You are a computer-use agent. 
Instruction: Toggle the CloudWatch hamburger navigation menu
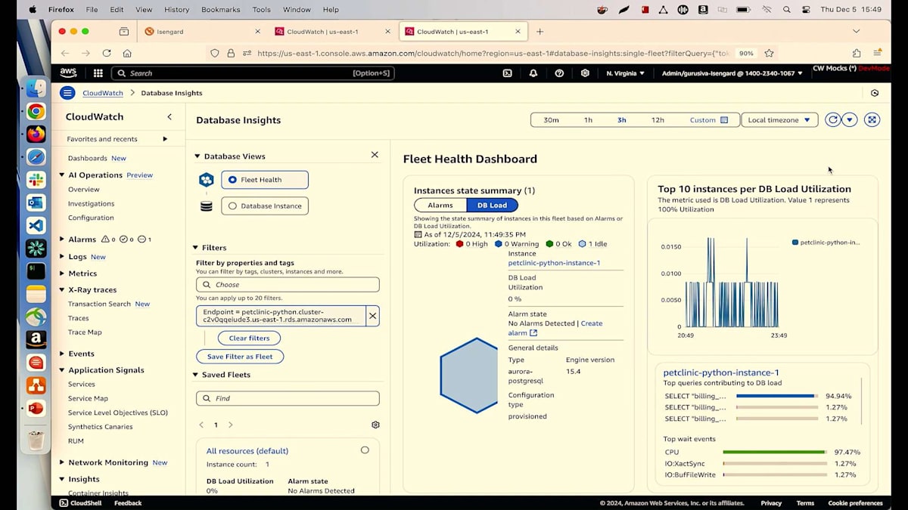(x=67, y=93)
